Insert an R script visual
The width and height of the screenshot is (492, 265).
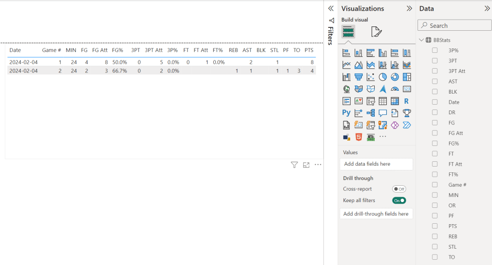click(406, 101)
